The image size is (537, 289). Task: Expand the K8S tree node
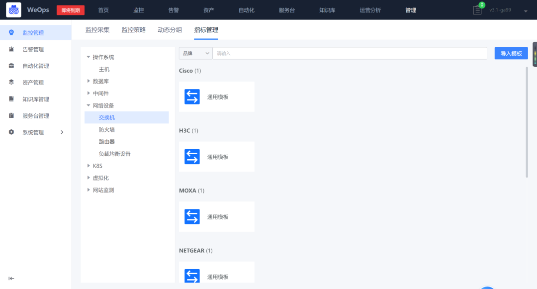(x=89, y=166)
